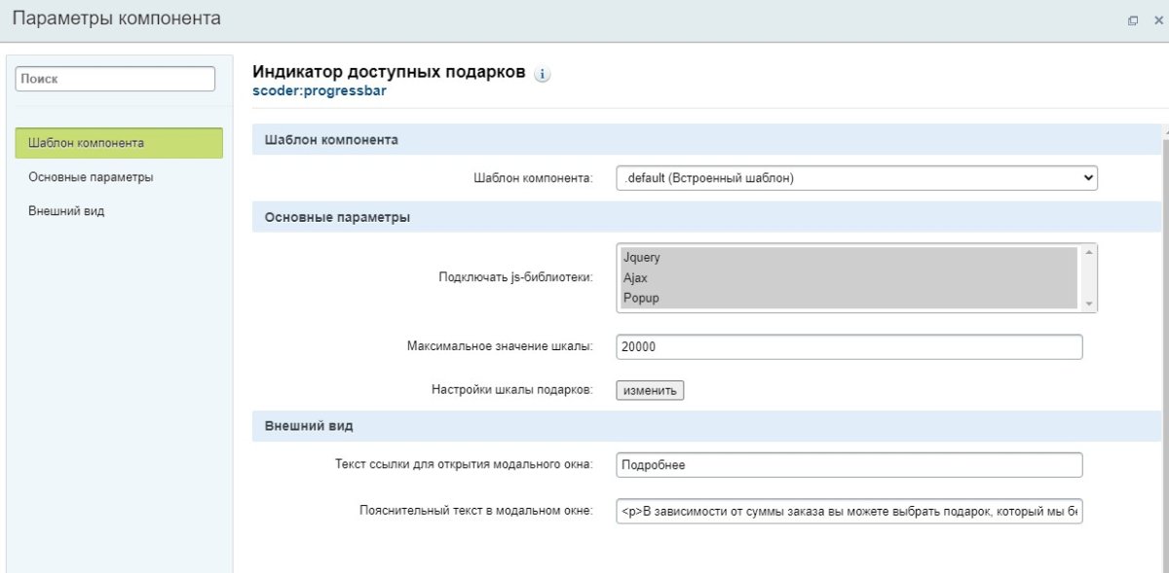Click the modal link text field showing "Подробнее"
The image size is (1169, 573).
pos(849,465)
